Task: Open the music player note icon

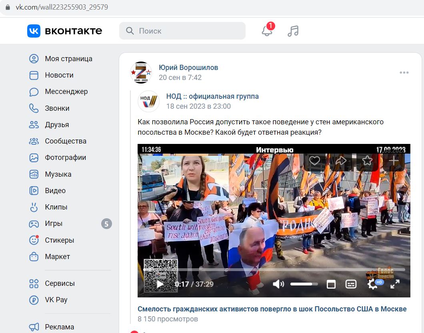Action: (x=293, y=31)
